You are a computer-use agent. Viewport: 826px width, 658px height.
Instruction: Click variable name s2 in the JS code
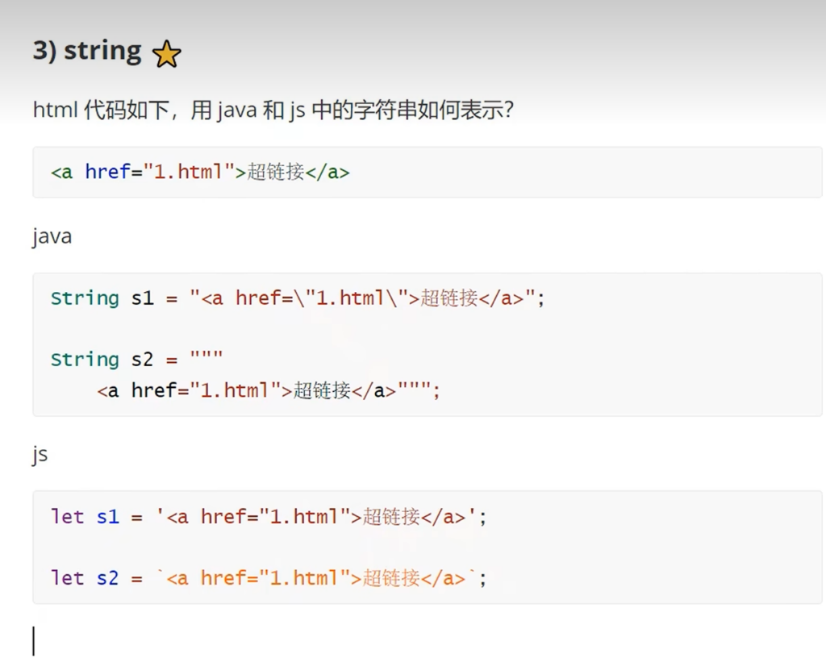107,578
